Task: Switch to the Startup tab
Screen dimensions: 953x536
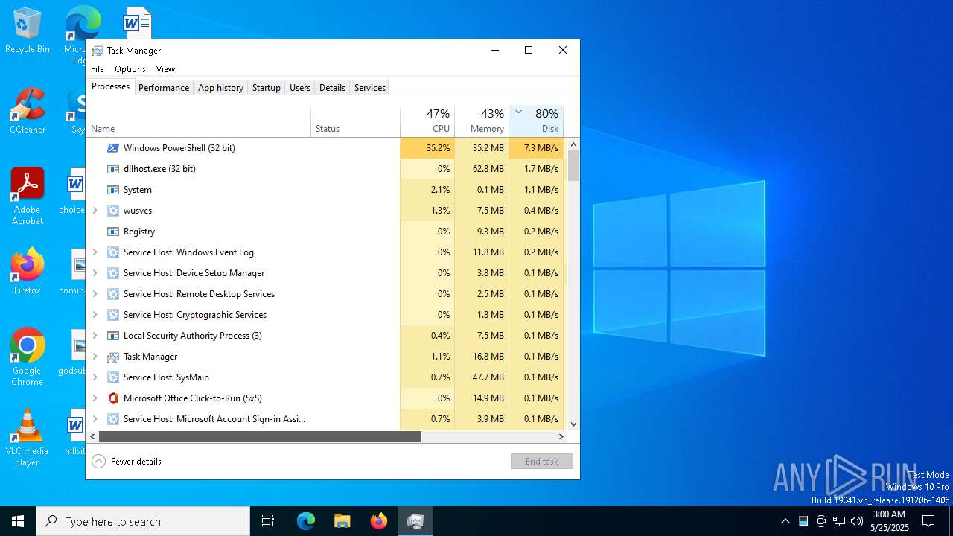Action: [x=266, y=88]
